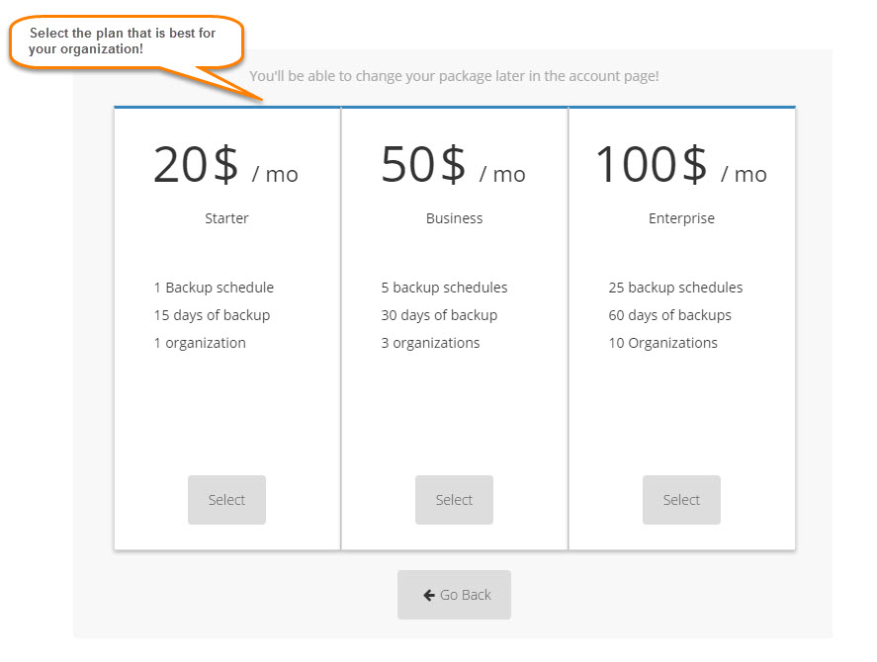This screenshot has height=662, width=877.
Task: Click "30 days of backup" feature line
Action: [x=439, y=315]
